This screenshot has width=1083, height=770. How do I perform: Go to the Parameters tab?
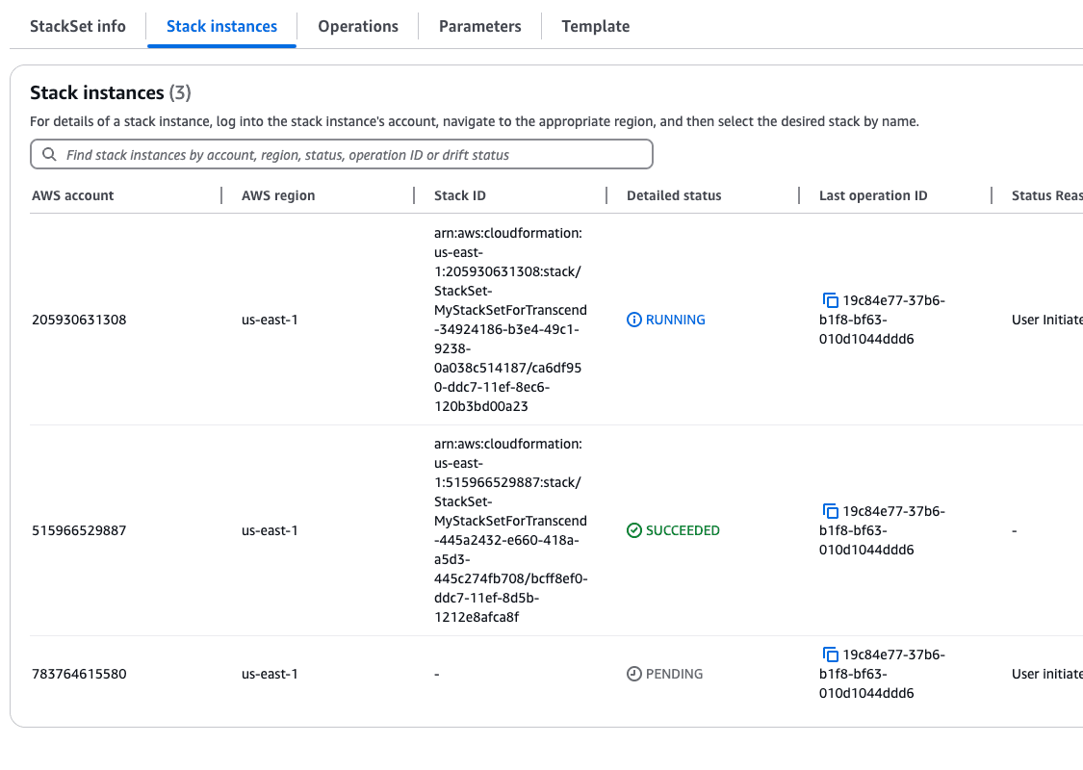(479, 26)
